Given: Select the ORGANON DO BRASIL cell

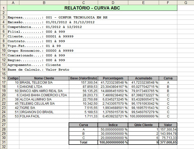Looking at the screenshot, I should 44,112.
